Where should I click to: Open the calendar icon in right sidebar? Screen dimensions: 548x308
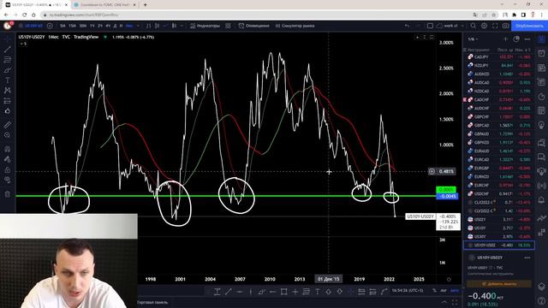541,110
